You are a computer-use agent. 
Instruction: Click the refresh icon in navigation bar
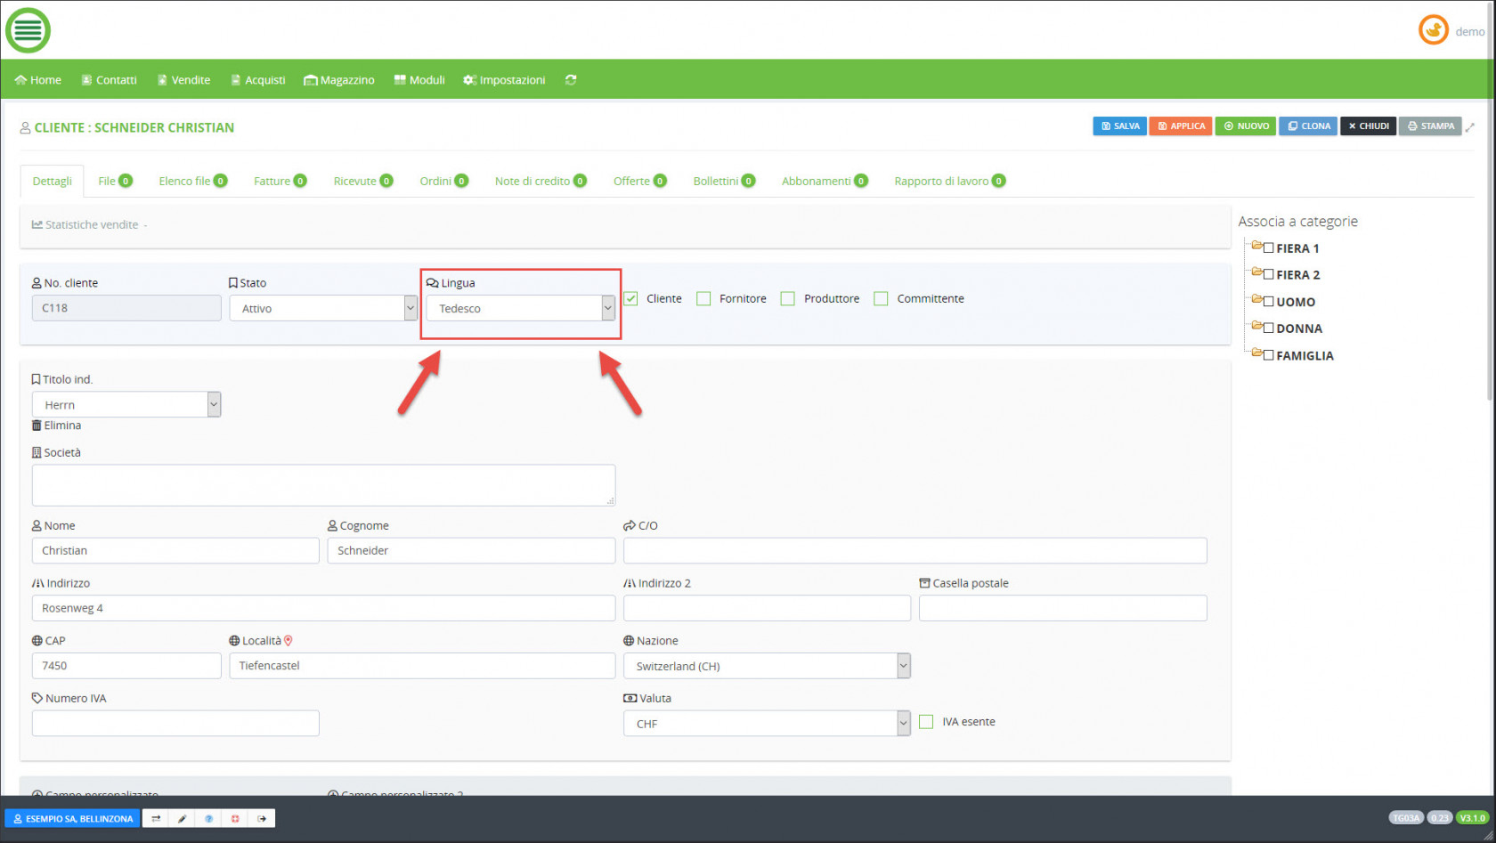point(571,80)
